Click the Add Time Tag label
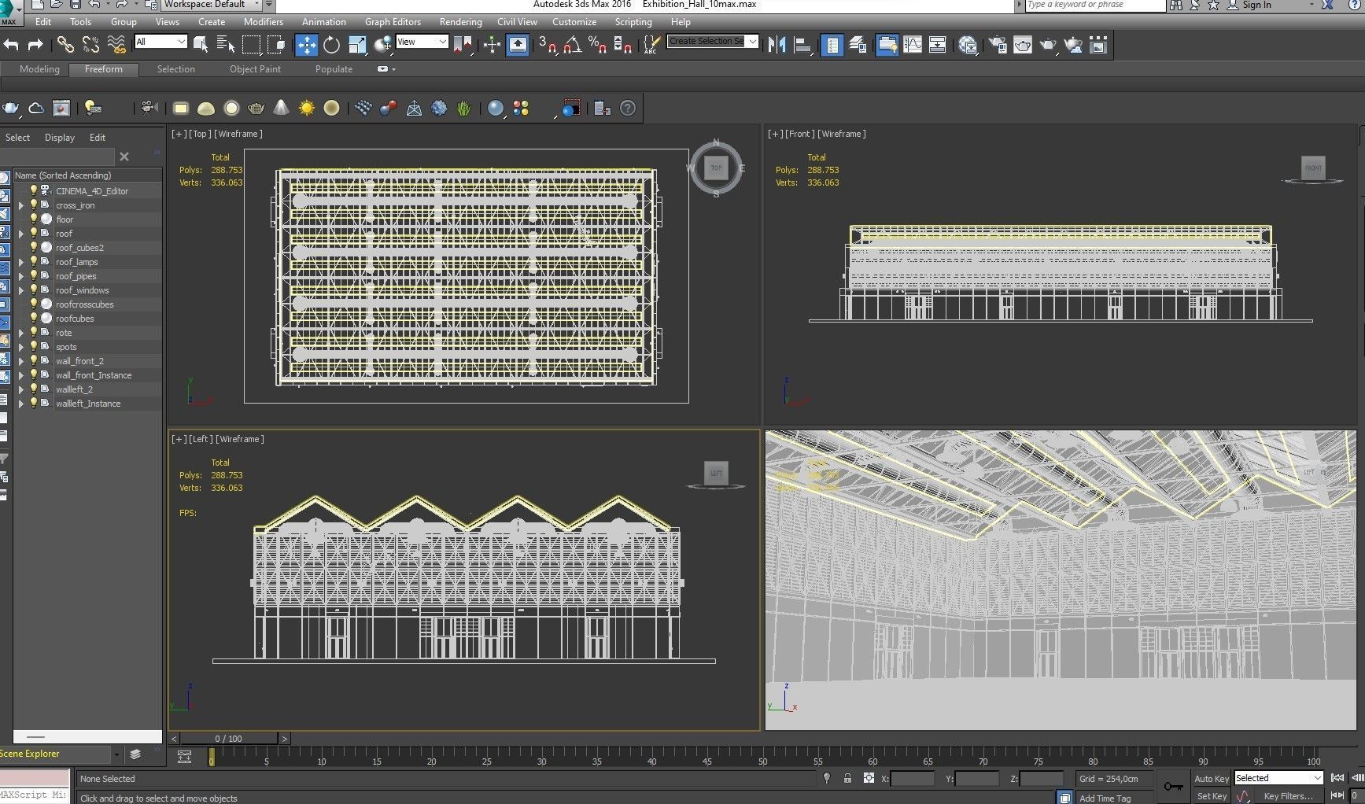The height and width of the screenshot is (804, 1365). point(1105,798)
